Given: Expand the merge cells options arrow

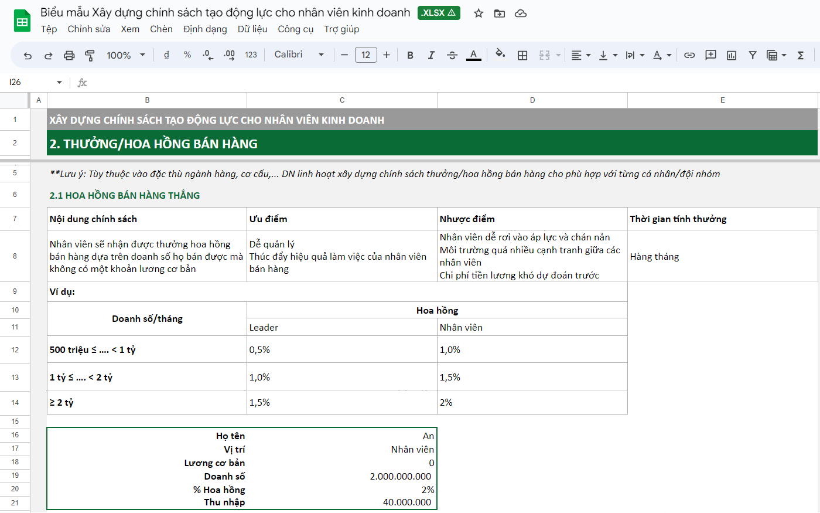Looking at the screenshot, I should pos(558,55).
